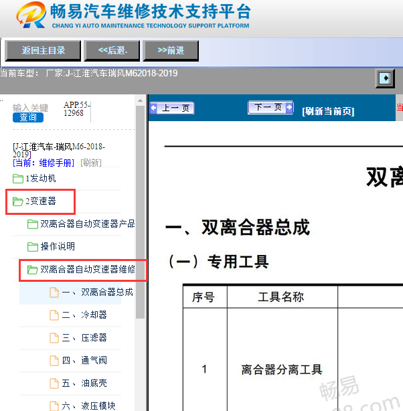Click open folder icon beside 2变速器
The height and width of the screenshot is (411, 403).
(18, 201)
